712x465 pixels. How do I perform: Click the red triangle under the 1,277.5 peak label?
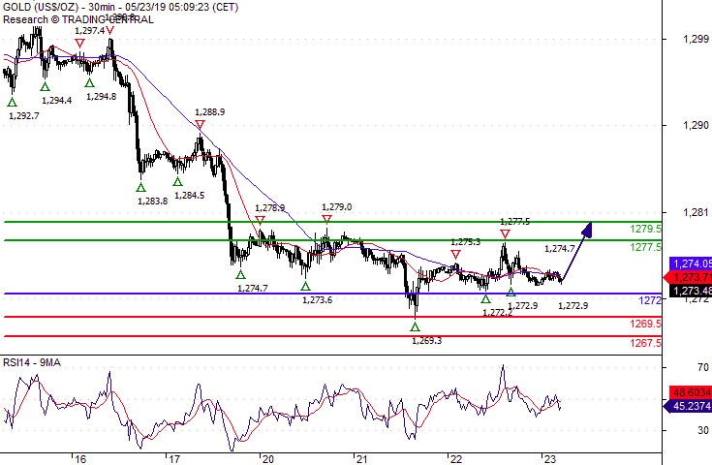click(x=505, y=233)
